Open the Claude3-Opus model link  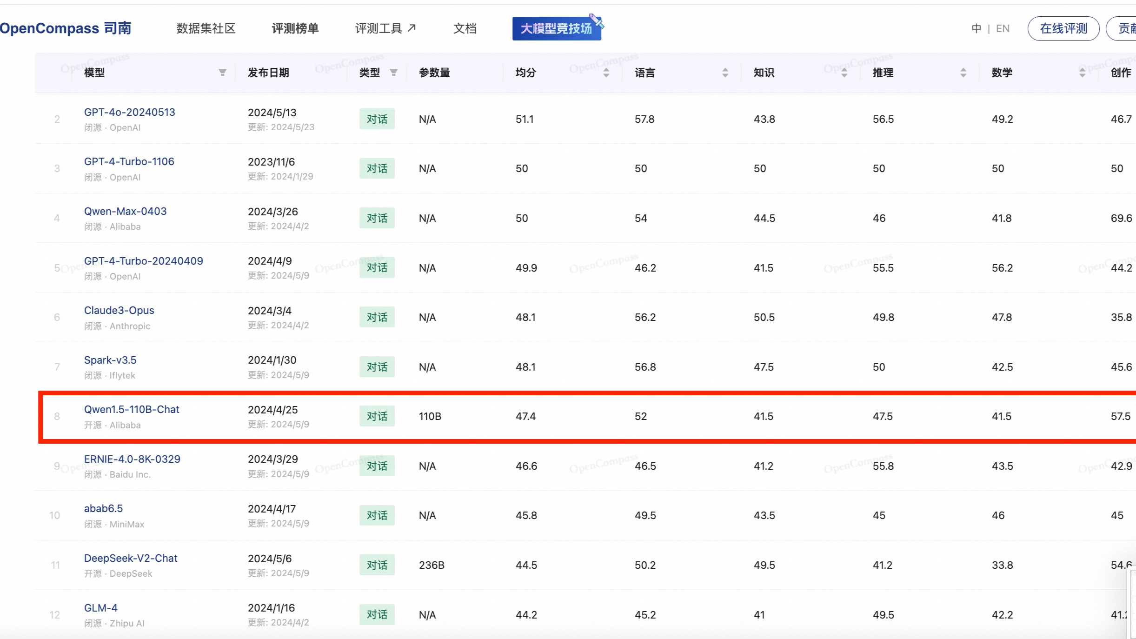click(x=119, y=310)
